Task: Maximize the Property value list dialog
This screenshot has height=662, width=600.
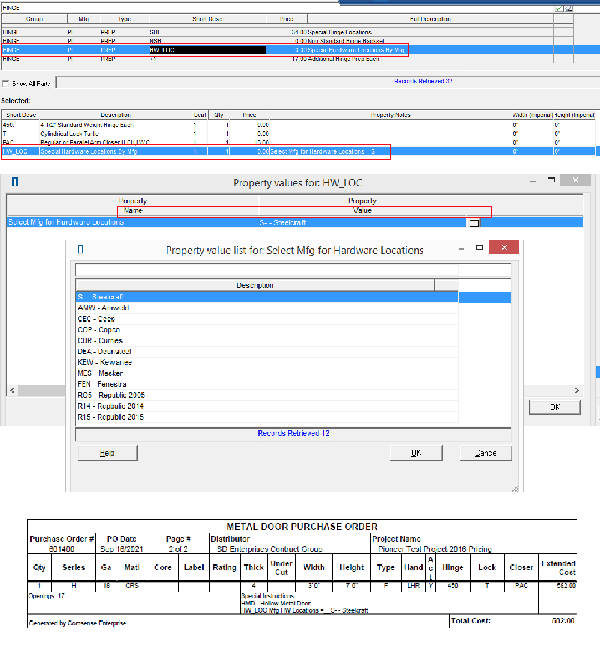Action: (480, 247)
